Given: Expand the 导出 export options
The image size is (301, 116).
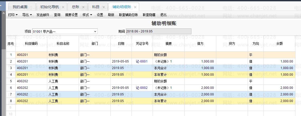Looking at the screenshot, I should 27,15.
